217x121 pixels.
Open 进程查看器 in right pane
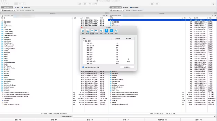click(x=134, y=7)
